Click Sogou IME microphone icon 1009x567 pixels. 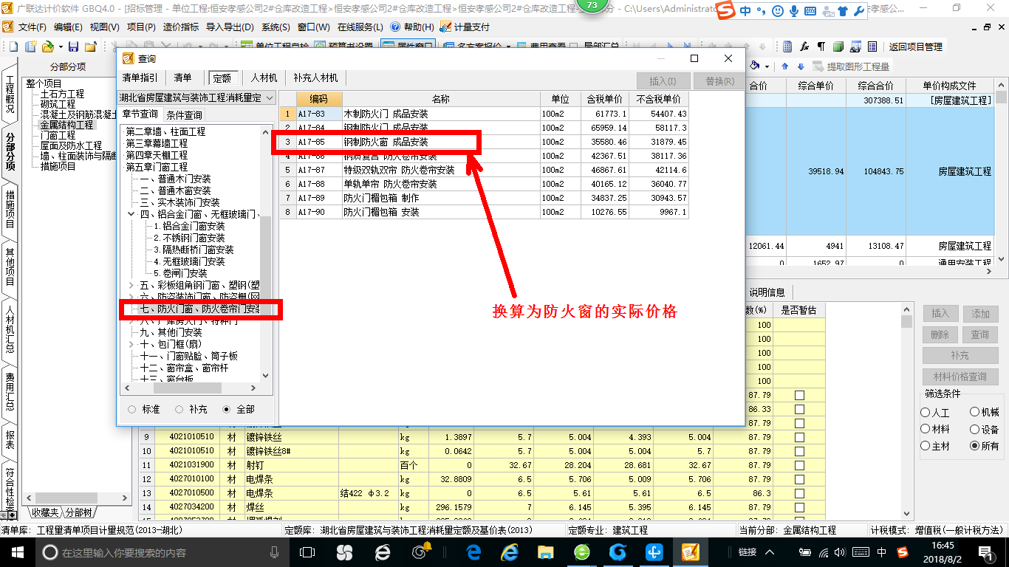click(x=794, y=11)
